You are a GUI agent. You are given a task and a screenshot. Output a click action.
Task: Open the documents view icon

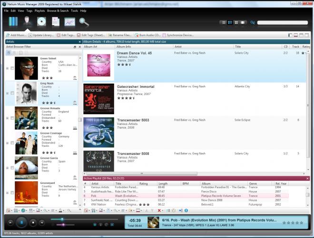click(56, 21)
